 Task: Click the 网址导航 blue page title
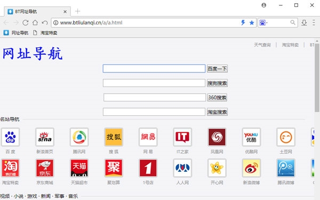tap(33, 54)
